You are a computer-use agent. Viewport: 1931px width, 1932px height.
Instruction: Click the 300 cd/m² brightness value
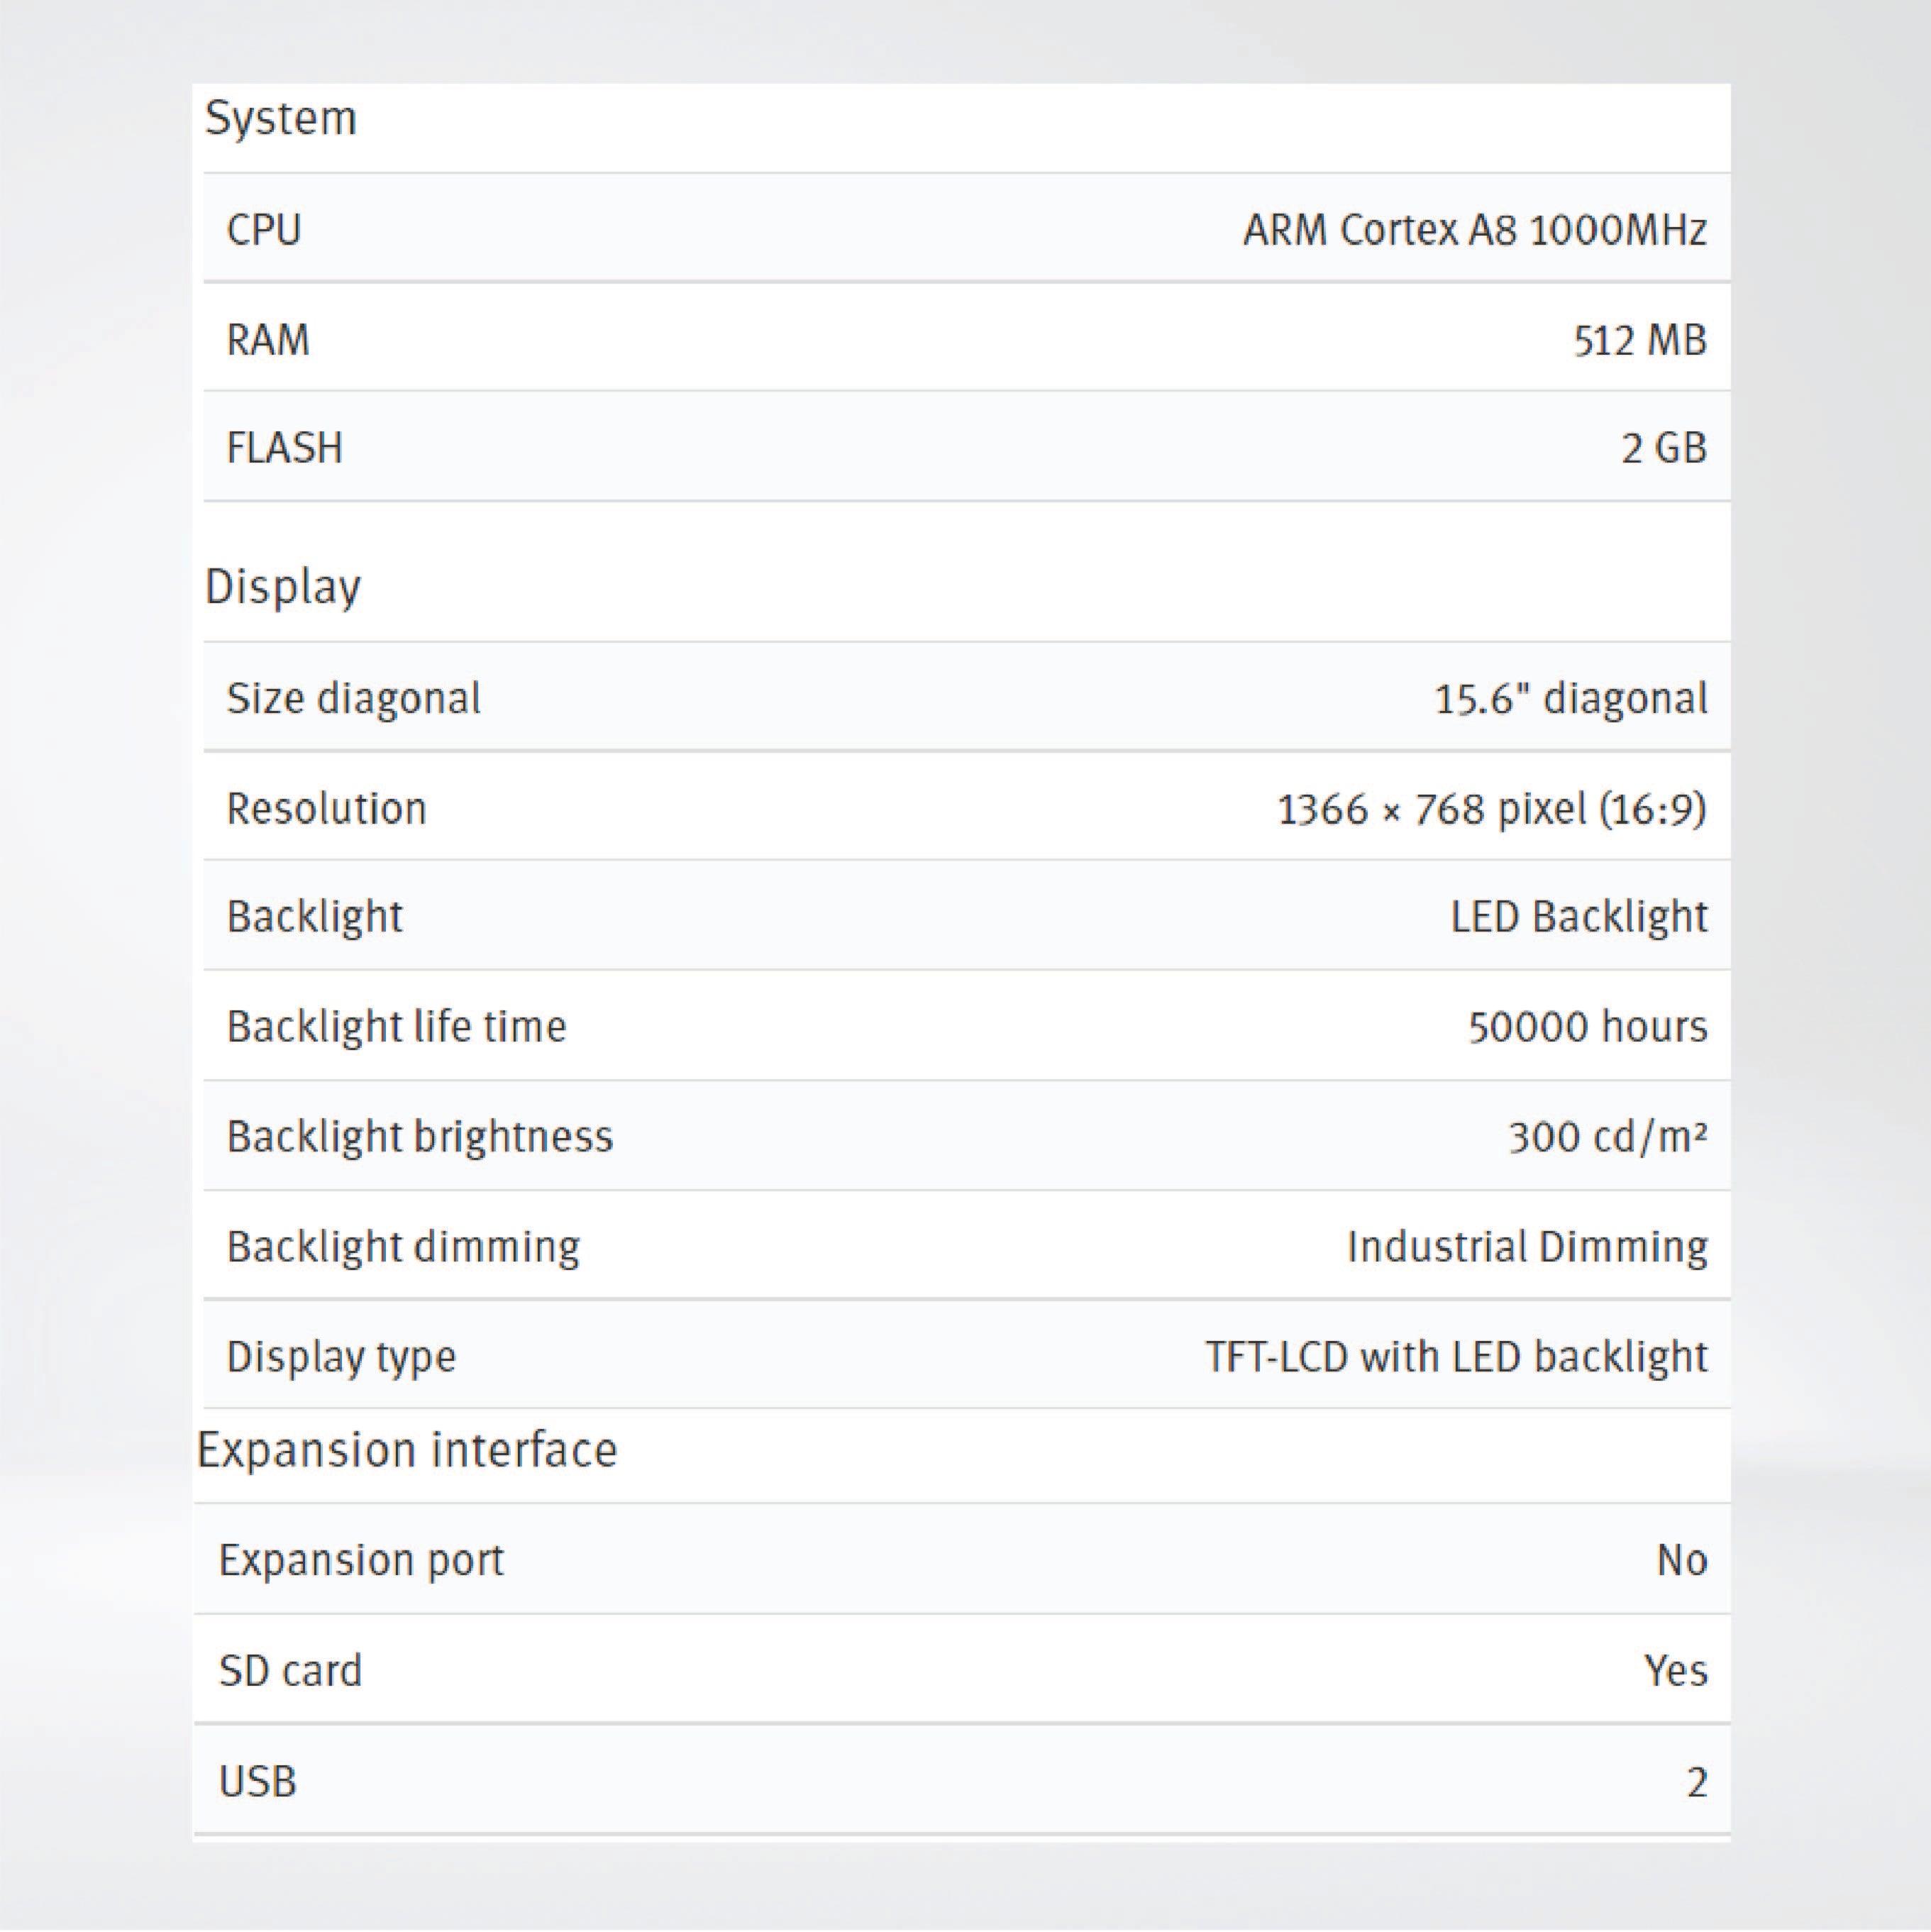click(1607, 1137)
